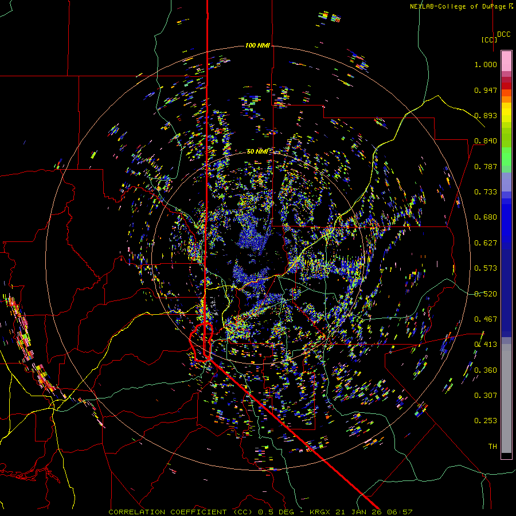Pick the light pink top color bar segment
516x516 pixels.
point(506,61)
